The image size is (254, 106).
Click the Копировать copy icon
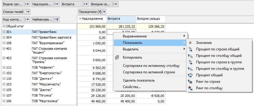point(117,57)
